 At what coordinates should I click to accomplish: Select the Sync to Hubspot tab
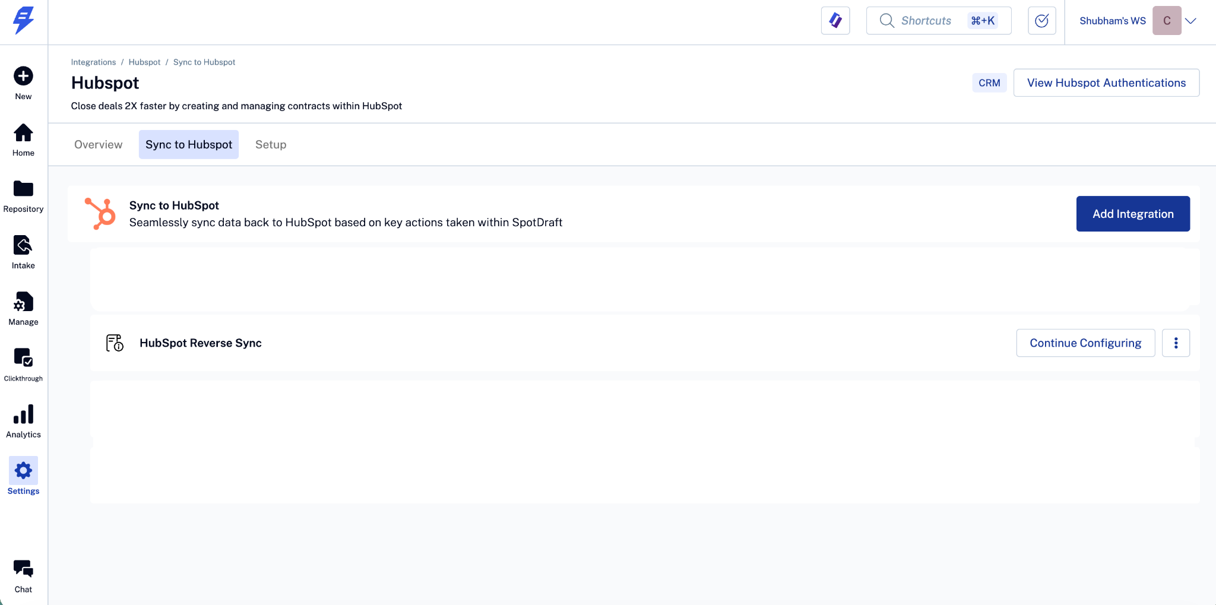pos(189,144)
